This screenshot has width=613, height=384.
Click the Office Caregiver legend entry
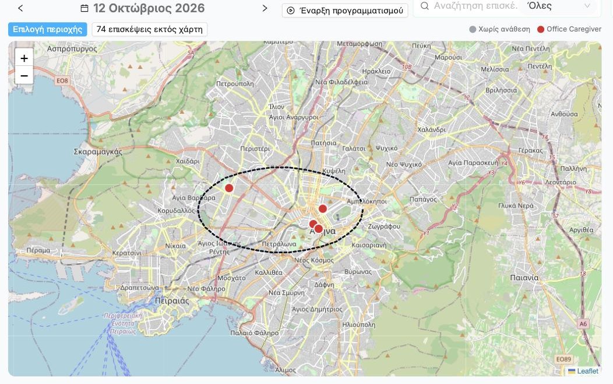569,29
